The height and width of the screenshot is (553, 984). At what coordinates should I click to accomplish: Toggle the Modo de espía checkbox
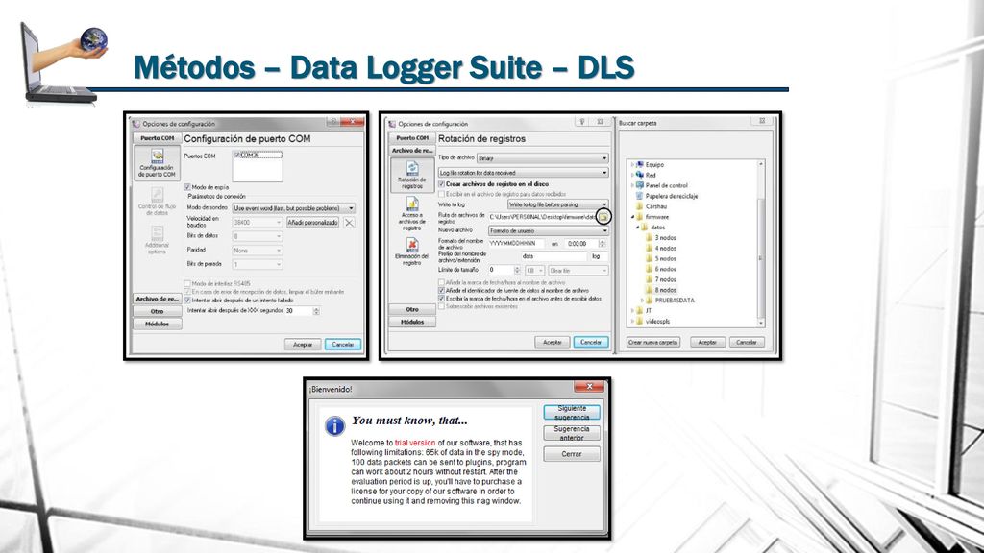click(187, 187)
